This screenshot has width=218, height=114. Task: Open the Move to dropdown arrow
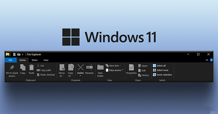[63, 76]
